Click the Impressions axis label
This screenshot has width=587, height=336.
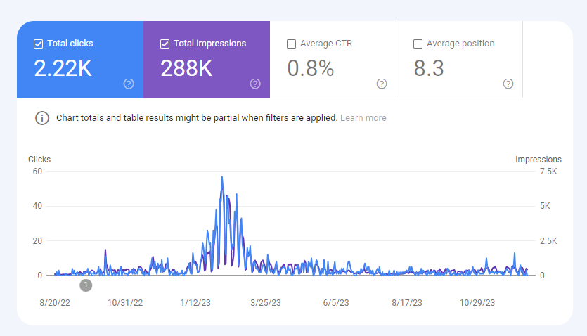click(x=538, y=160)
